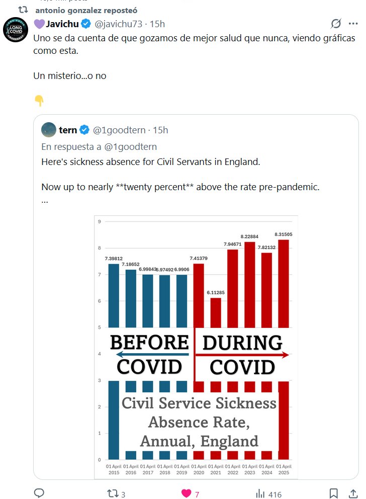The width and height of the screenshot is (366, 499).
Task: Open quoted tweet text "Here's sickness absence"
Action: click(x=151, y=162)
